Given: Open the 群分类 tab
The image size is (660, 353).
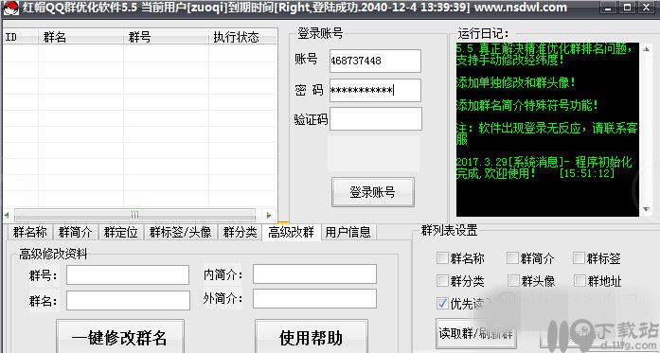Looking at the screenshot, I should click(240, 232).
